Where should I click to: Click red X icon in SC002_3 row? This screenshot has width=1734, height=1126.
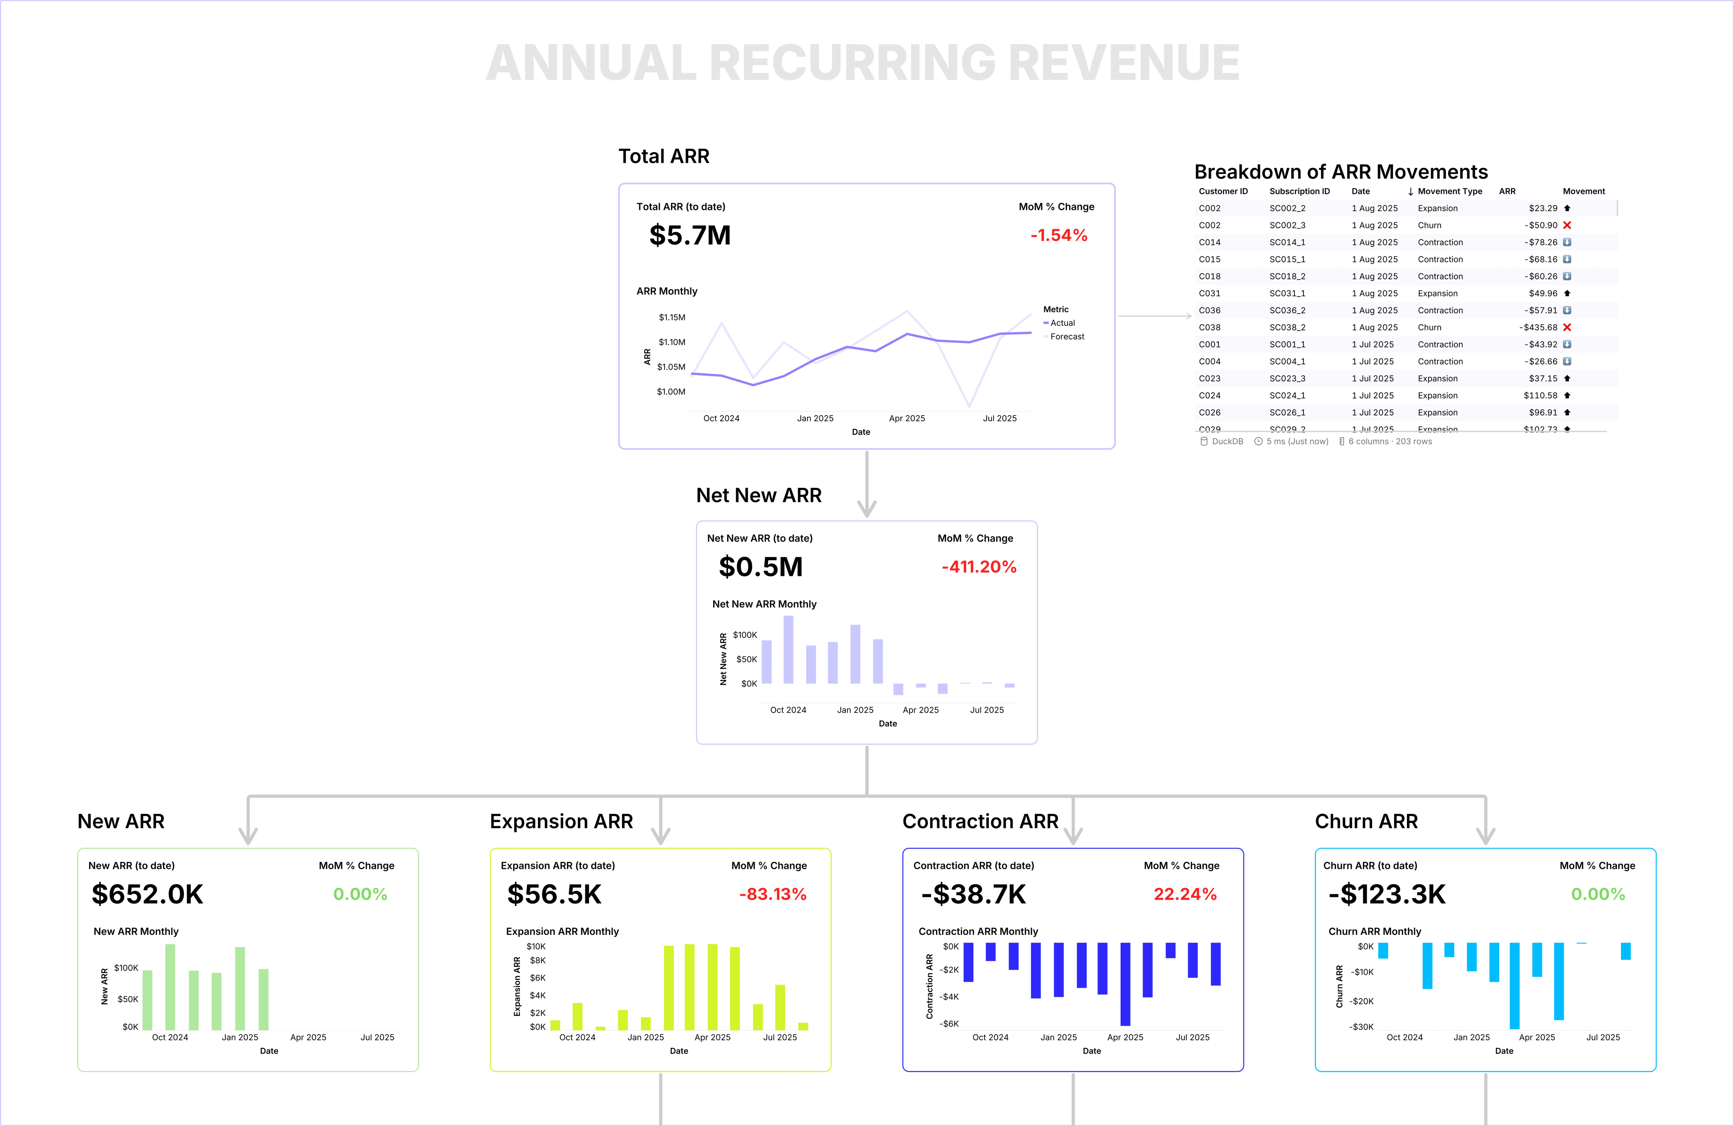(1567, 226)
